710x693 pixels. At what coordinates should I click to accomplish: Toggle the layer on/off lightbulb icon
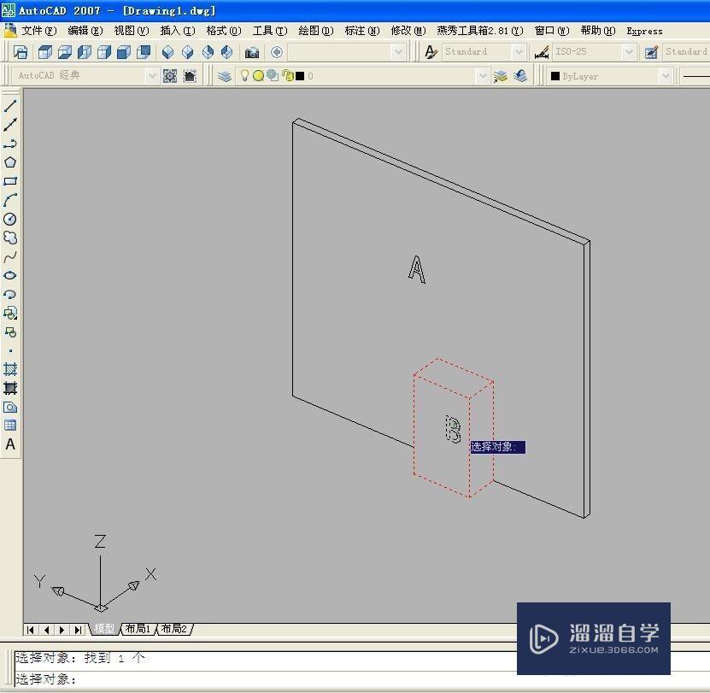245,75
